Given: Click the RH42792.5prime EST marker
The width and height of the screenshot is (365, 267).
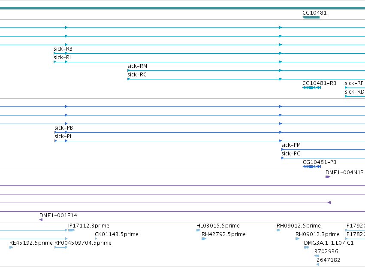Looking at the screenshot, I should (204, 239).
